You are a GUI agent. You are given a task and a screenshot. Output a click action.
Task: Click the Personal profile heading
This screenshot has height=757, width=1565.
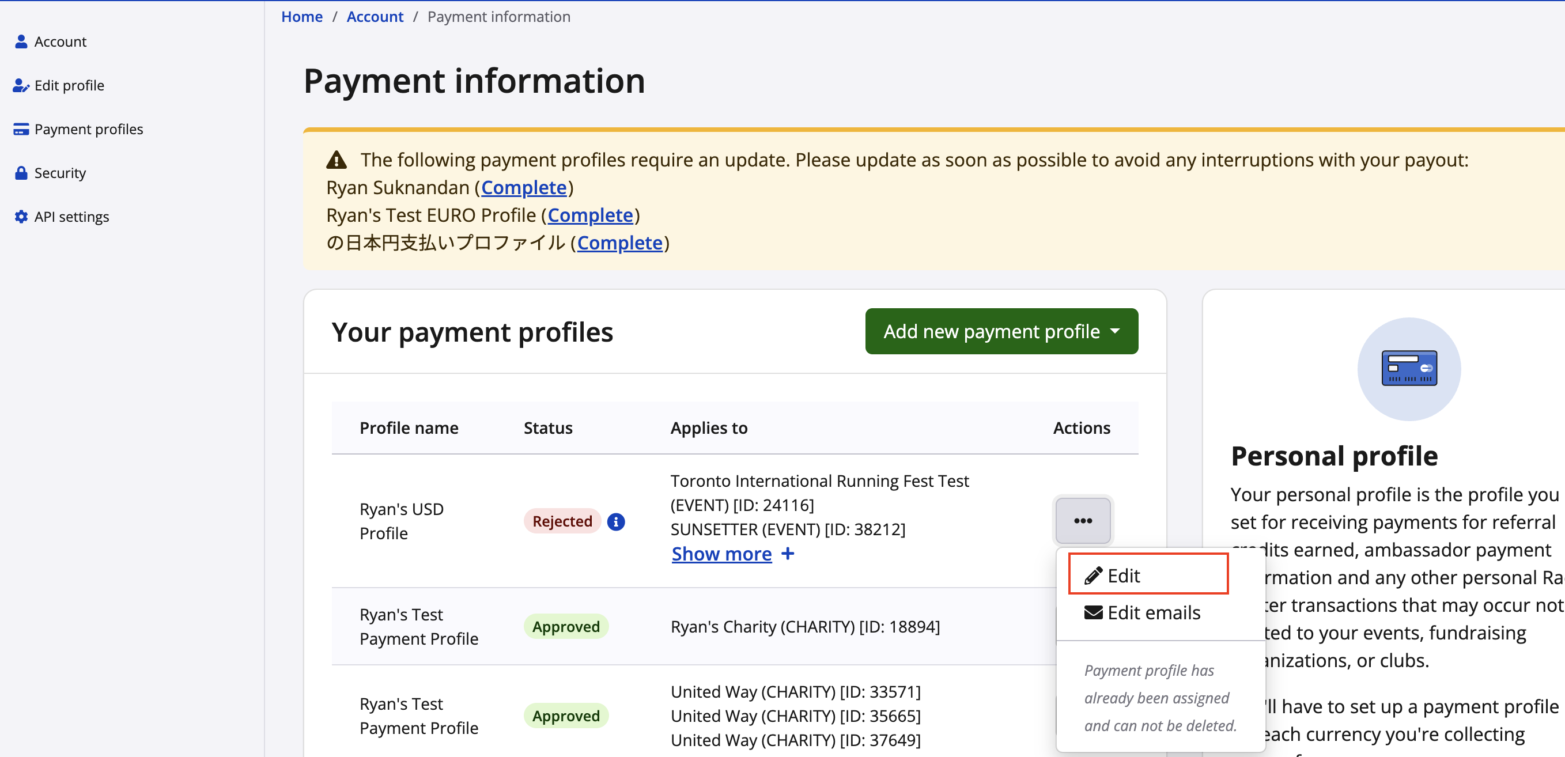click(x=1334, y=456)
